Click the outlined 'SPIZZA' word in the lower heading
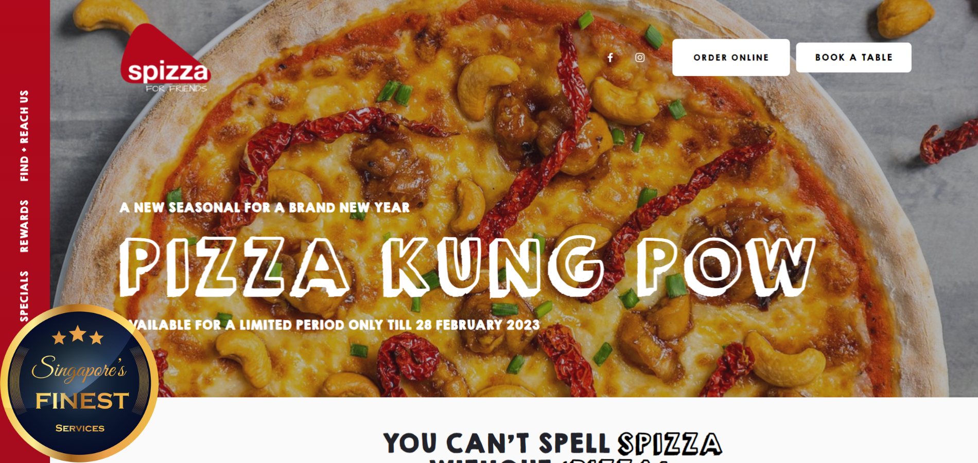Viewport: 978px width, 463px height. pos(670,444)
